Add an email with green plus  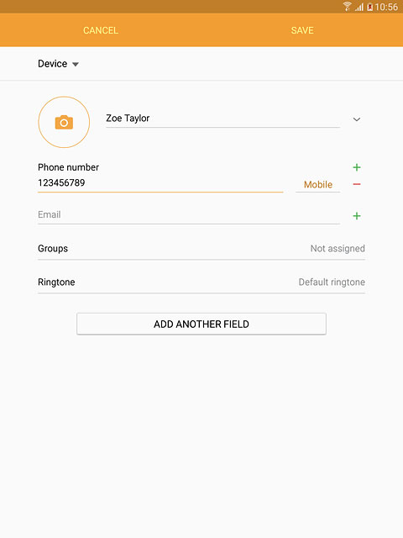[357, 215]
